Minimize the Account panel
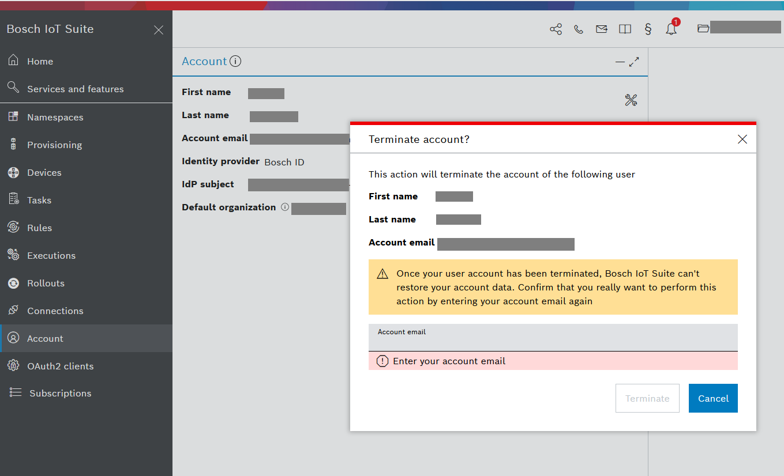The width and height of the screenshot is (784, 476). (620, 62)
